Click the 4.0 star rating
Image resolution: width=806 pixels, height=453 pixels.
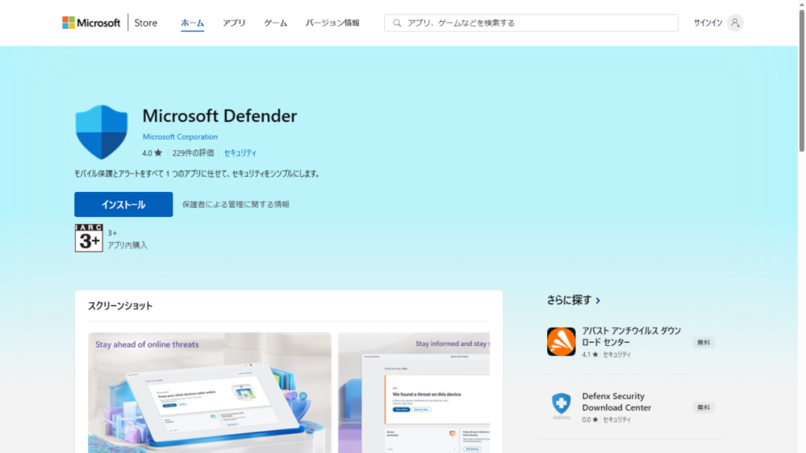152,153
